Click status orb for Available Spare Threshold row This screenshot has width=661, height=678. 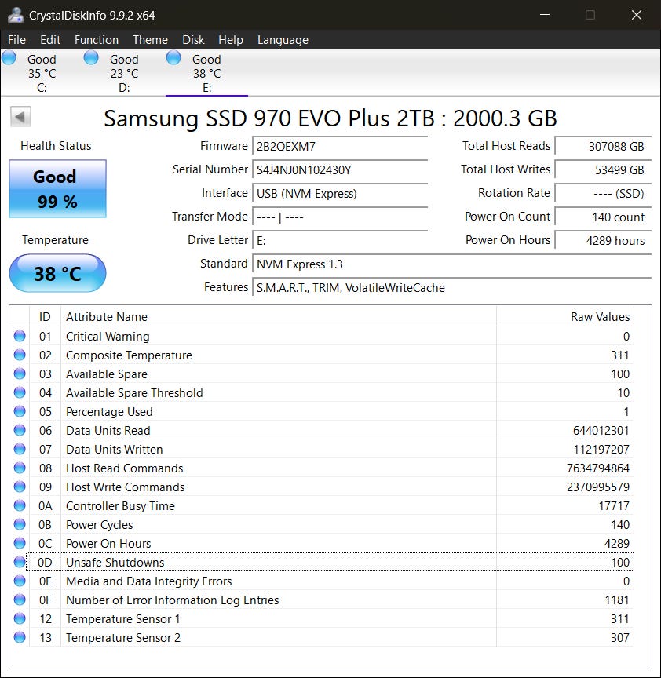coord(20,392)
